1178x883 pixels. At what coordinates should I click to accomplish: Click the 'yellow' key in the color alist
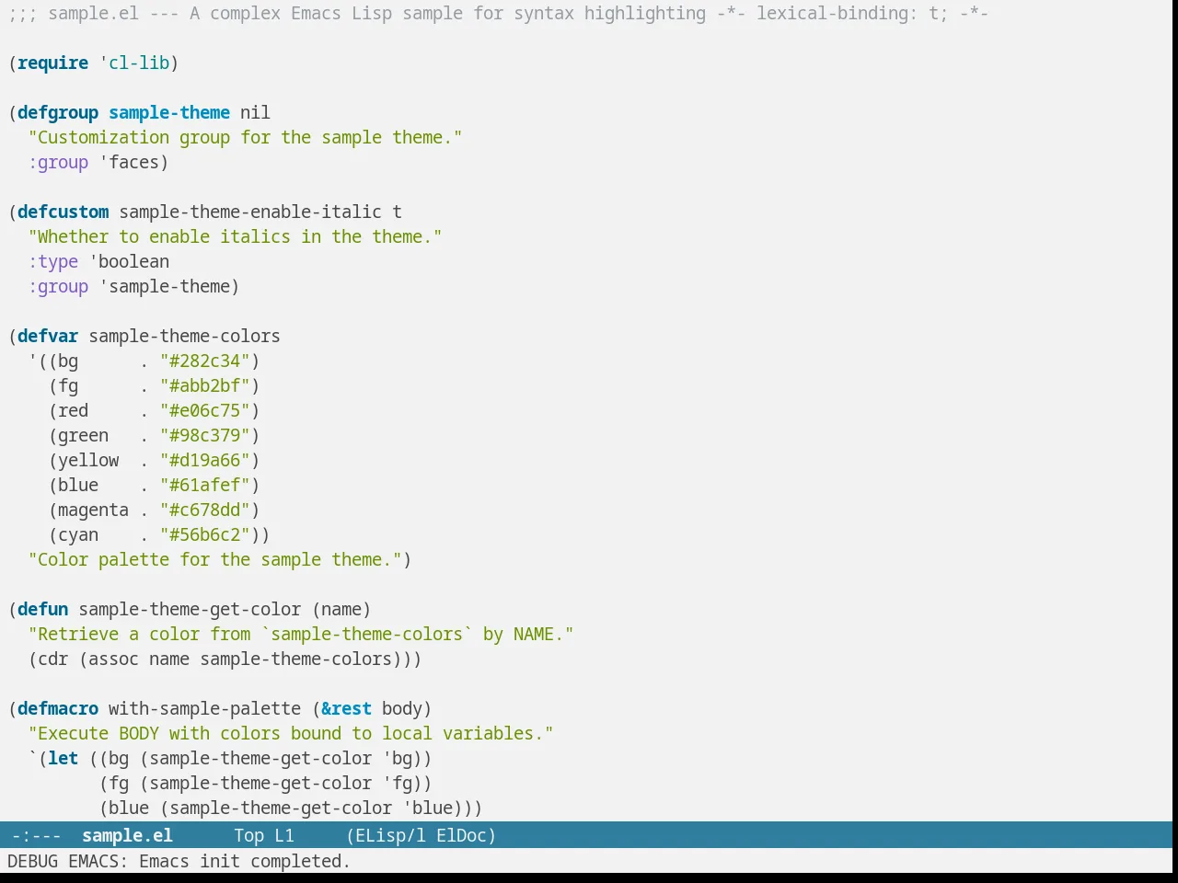(x=88, y=460)
